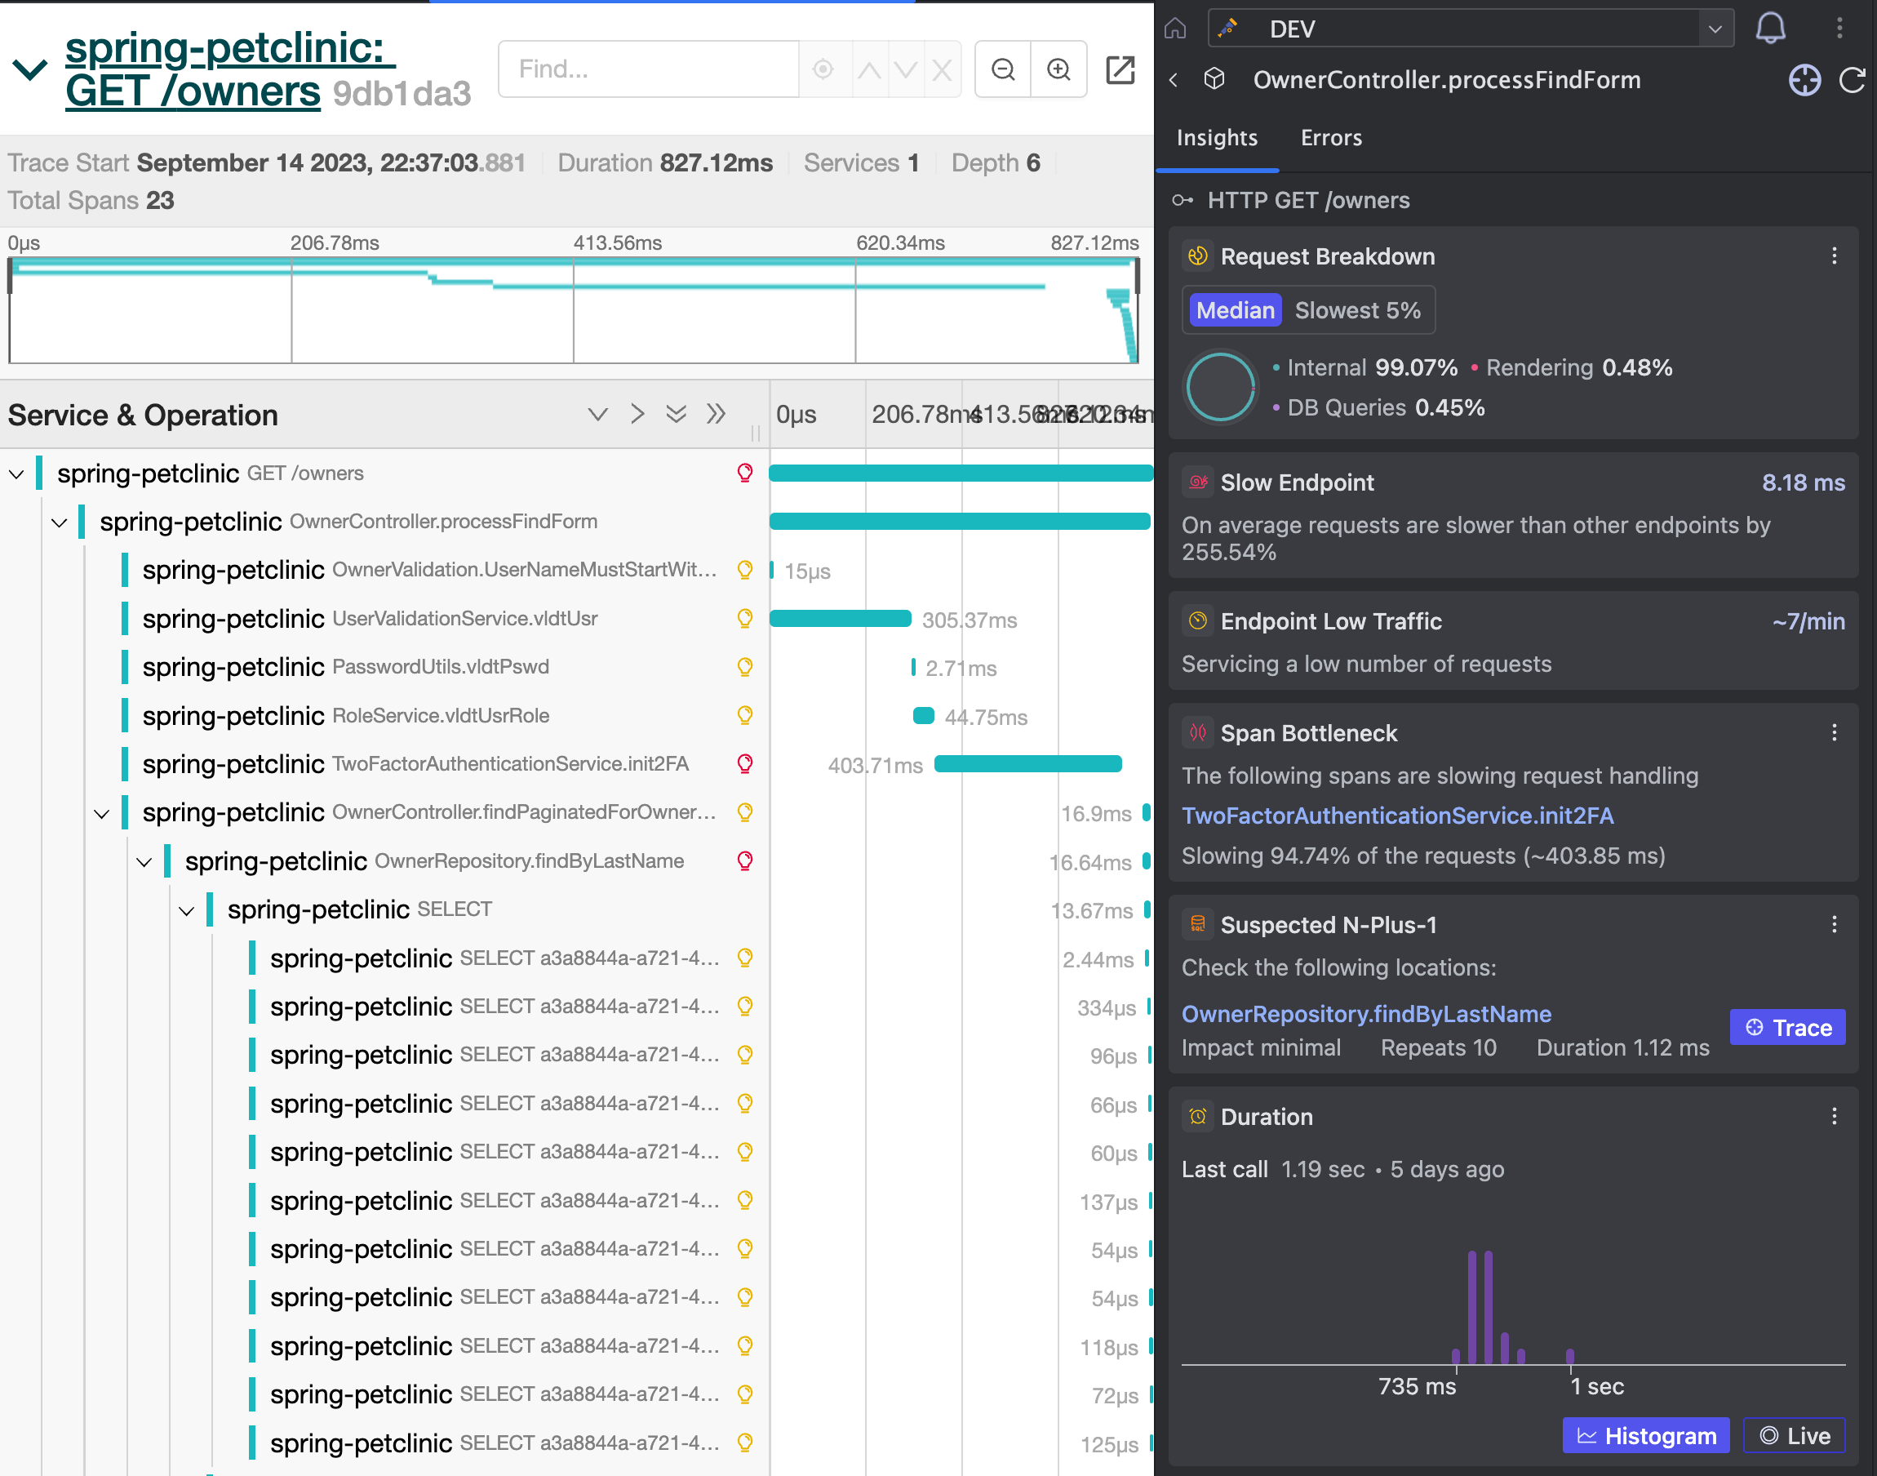Click the Endpoint Low Traffic ~7/min value

(x=1808, y=621)
